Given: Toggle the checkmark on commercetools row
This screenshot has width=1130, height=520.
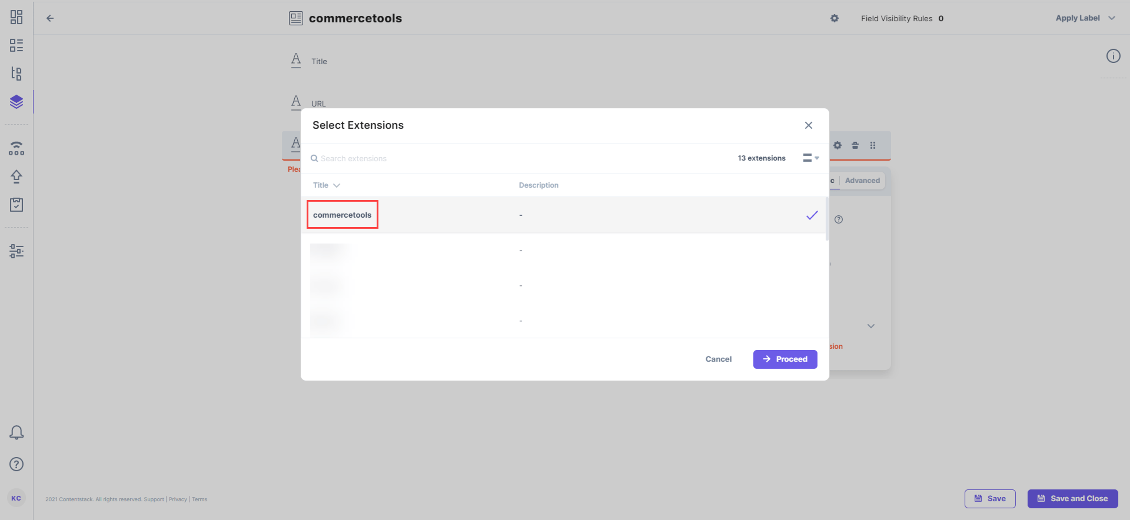Looking at the screenshot, I should pyautogui.click(x=812, y=215).
